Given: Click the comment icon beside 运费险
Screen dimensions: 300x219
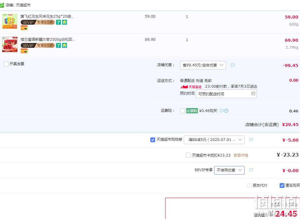Looking at the screenshot, I should point(222,111).
